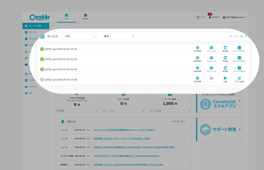Click arrow beside ConoHa official app banner
This screenshot has width=264, height=170.
(x=239, y=101)
